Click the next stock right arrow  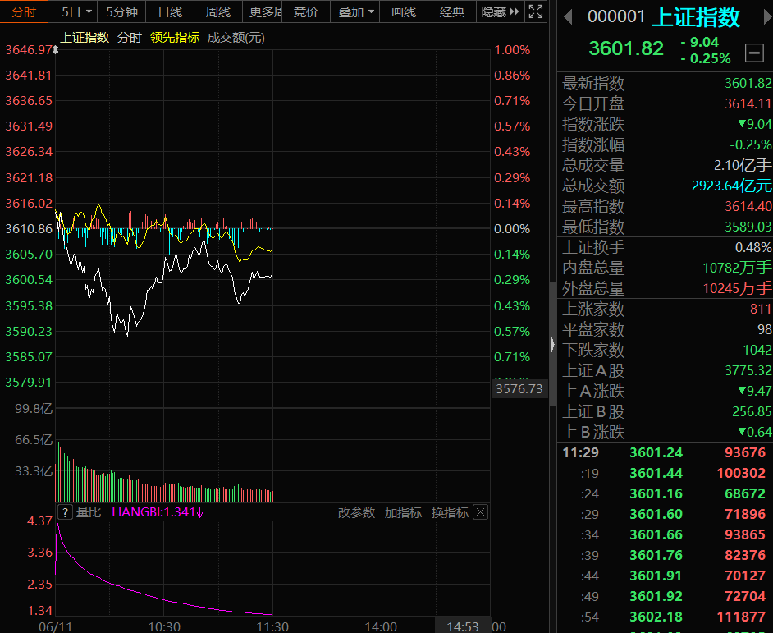tap(767, 17)
